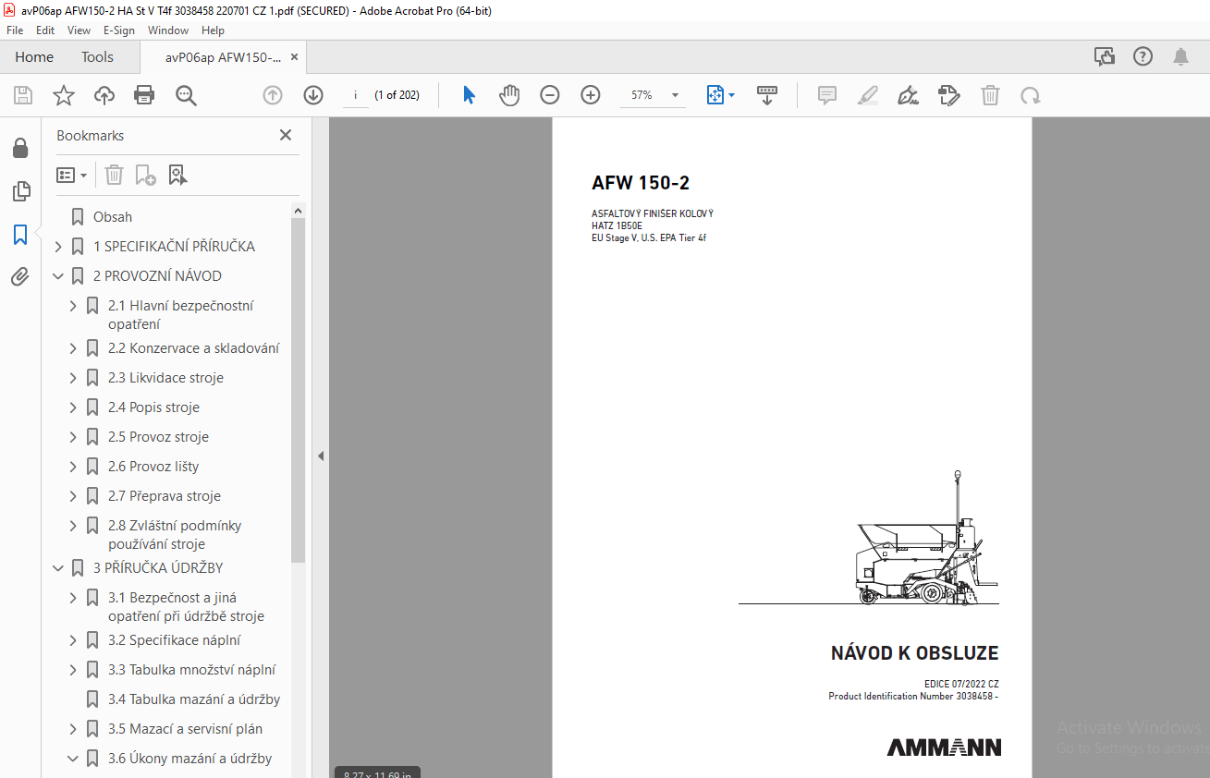This screenshot has height=778, width=1210.
Task: Choose the Selection arrow tool
Action: pos(469,95)
